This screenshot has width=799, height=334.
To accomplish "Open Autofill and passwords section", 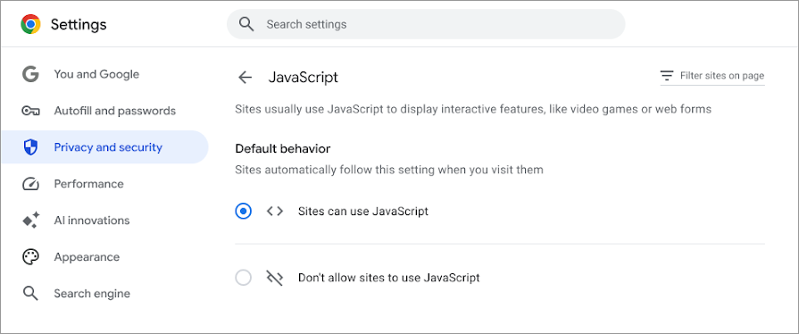I will click(104, 111).
